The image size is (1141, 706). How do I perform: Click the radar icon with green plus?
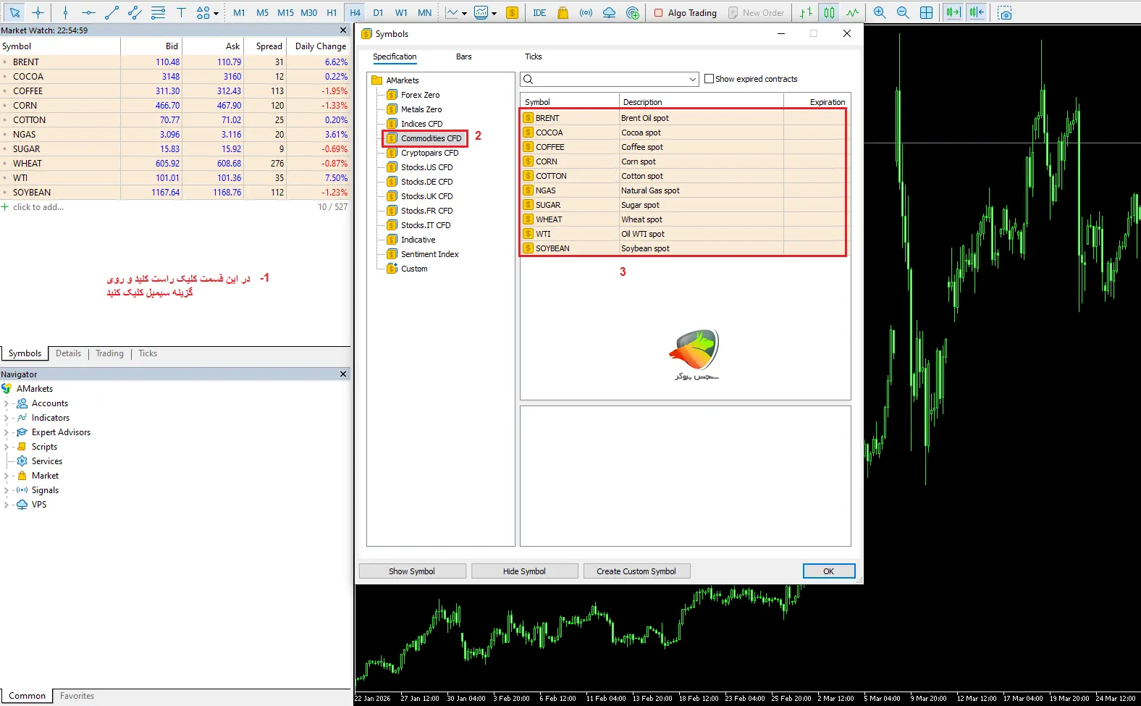click(x=633, y=12)
